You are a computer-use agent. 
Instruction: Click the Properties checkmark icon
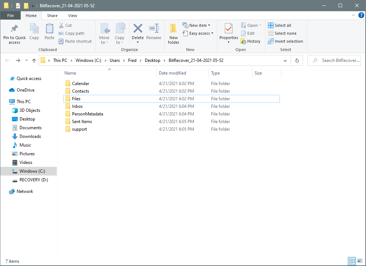coord(228,29)
